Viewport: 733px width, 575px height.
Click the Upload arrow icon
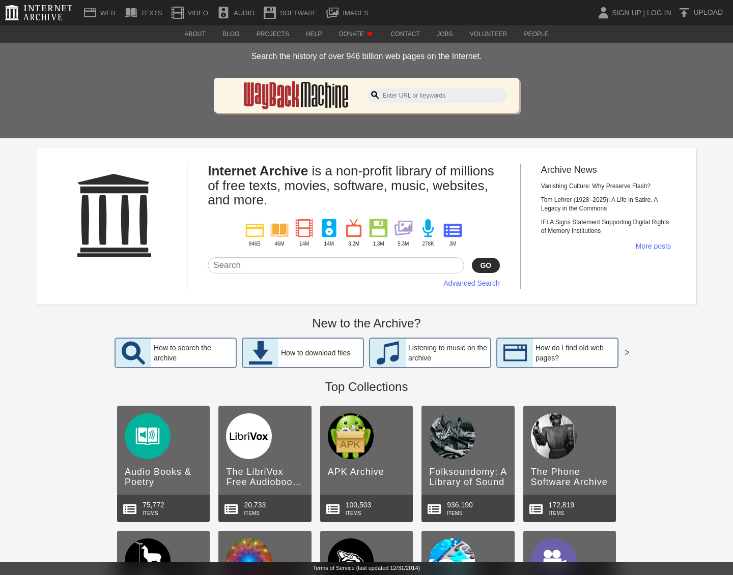684,13
